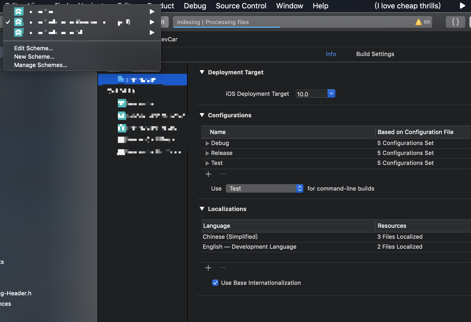The height and width of the screenshot is (322, 471).
Task: Open the Help menu
Action: pyautogui.click(x=320, y=6)
